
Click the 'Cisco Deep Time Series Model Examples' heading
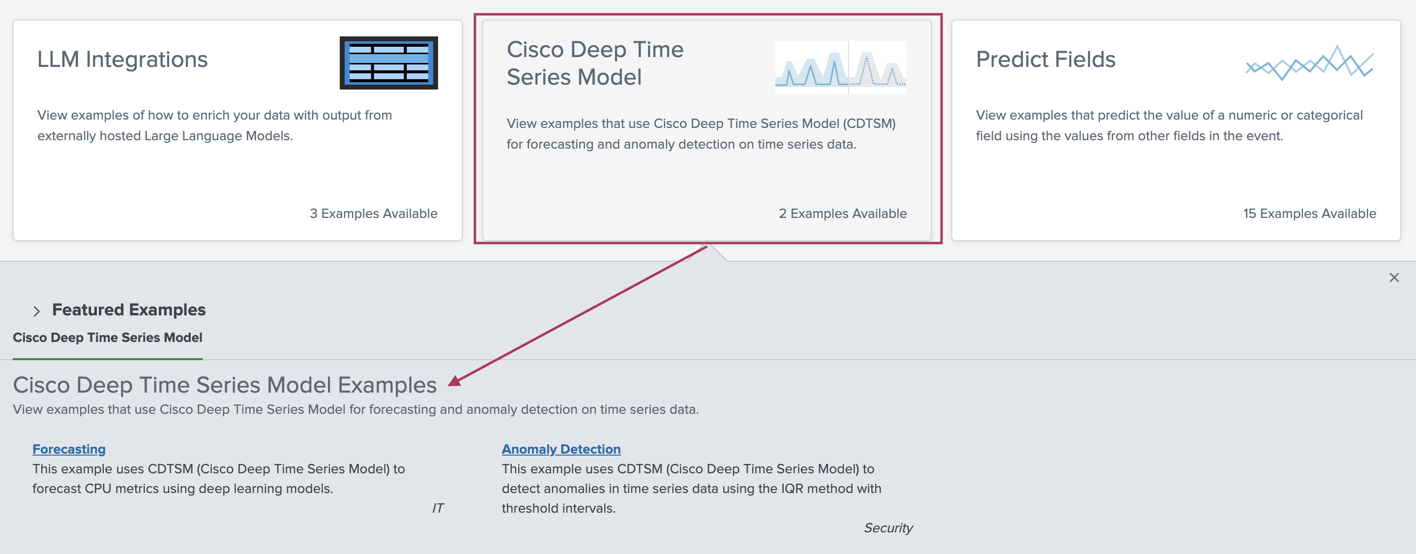point(225,385)
